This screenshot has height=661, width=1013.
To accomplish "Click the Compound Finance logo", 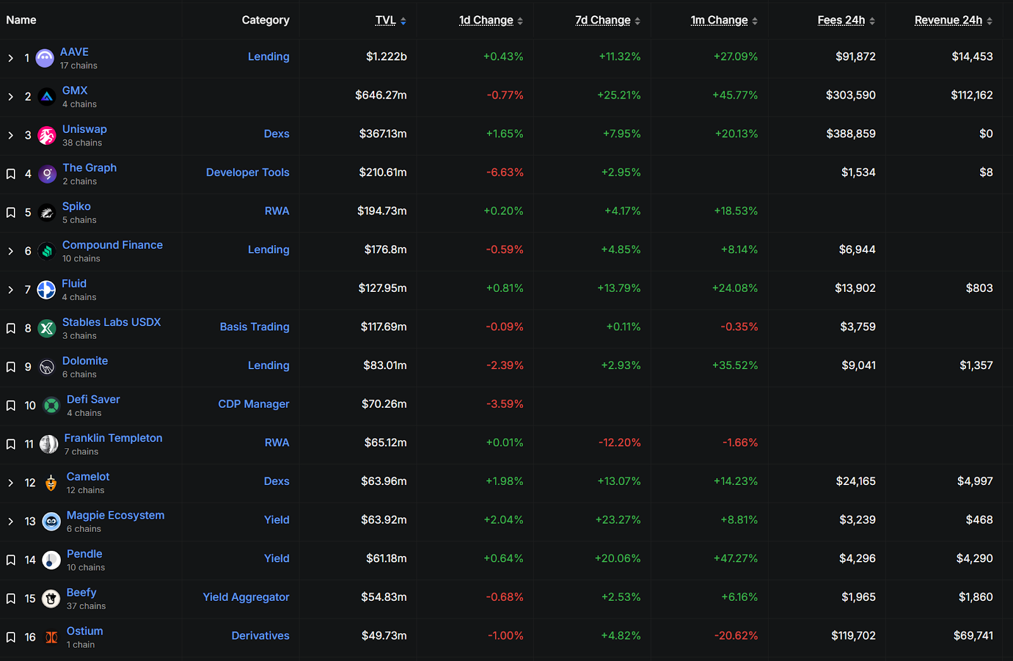I will [47, 251].
